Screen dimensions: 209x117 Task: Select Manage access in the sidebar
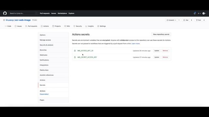[x=53, y=40]
